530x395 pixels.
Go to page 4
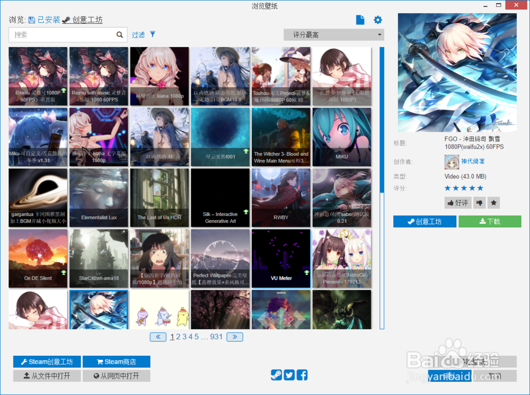[x=190, y=337]
